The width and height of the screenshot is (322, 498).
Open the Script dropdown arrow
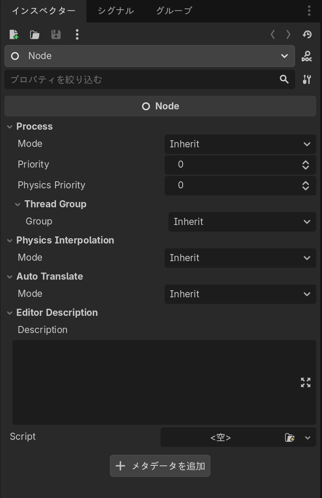307,438
